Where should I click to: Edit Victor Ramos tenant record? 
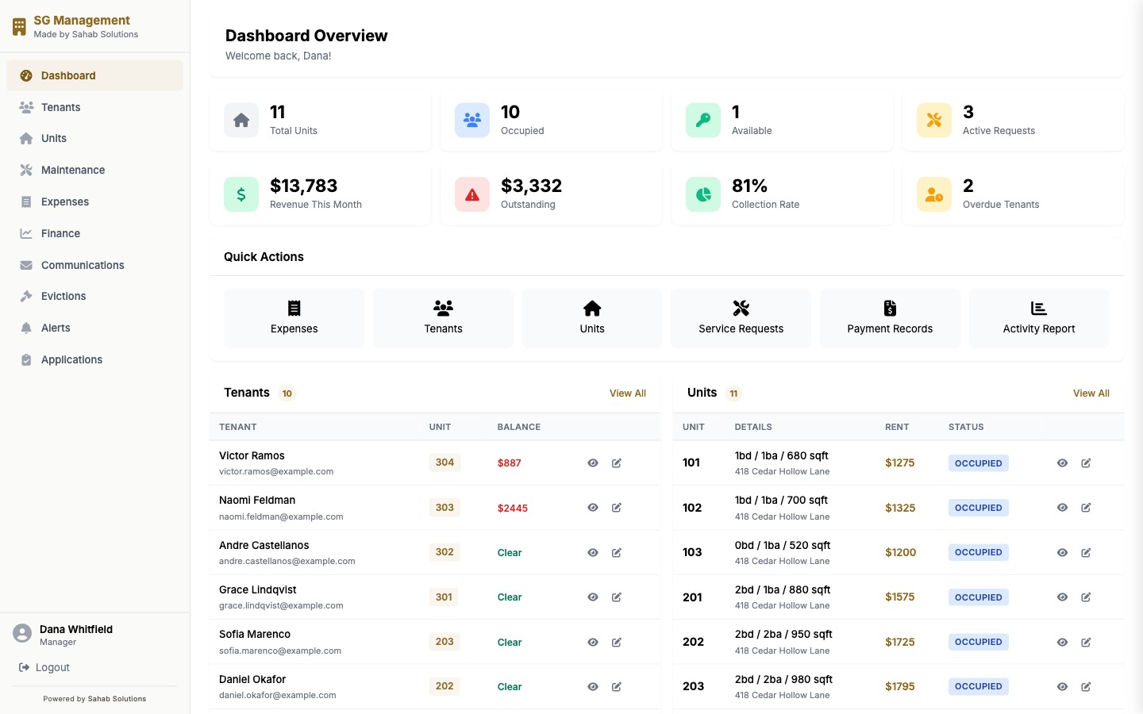[617, 463]
